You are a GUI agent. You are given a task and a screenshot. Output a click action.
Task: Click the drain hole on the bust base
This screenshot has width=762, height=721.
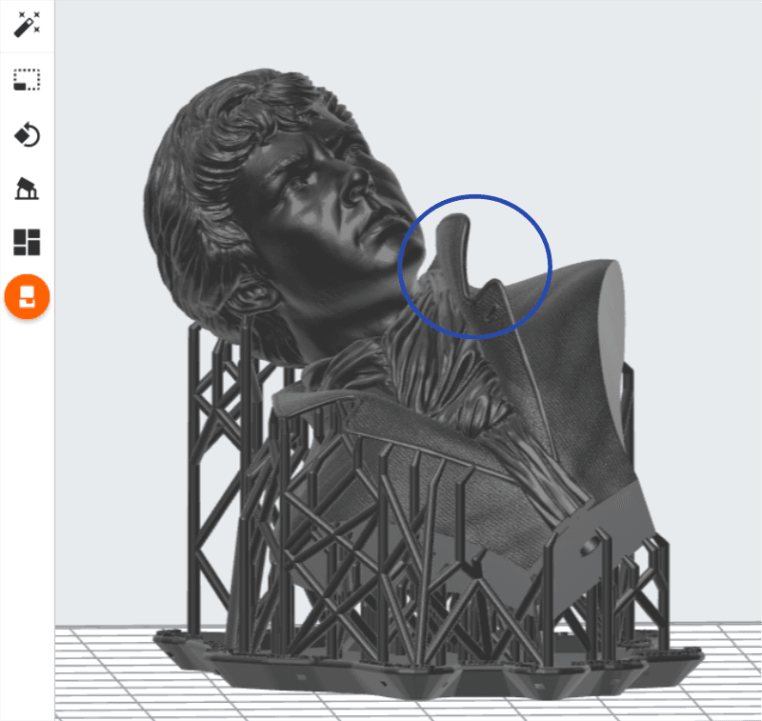point(590,547)
